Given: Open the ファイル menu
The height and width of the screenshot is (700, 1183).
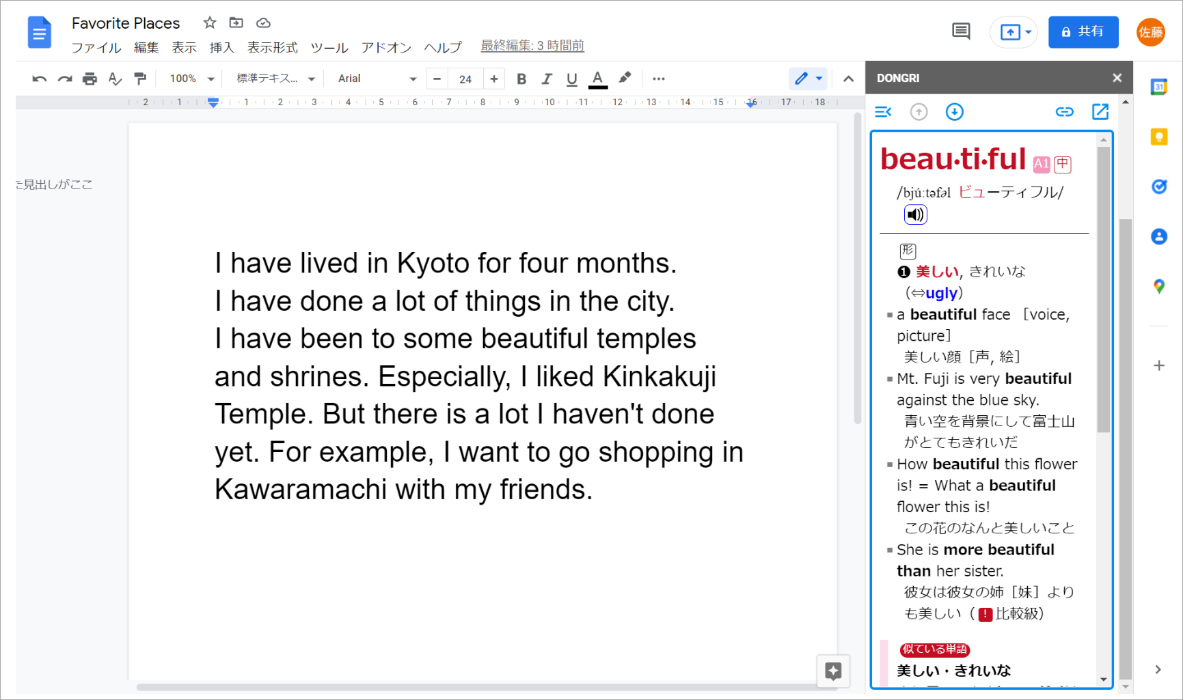Looking at the screenshot, I should coord(96,47).
